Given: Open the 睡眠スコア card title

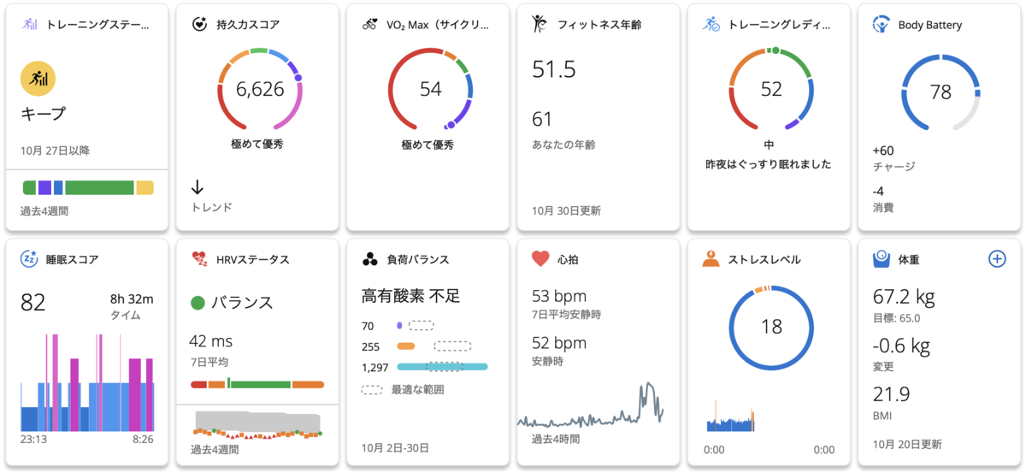Looking at the screenshot, I should (x=72, y=259).
